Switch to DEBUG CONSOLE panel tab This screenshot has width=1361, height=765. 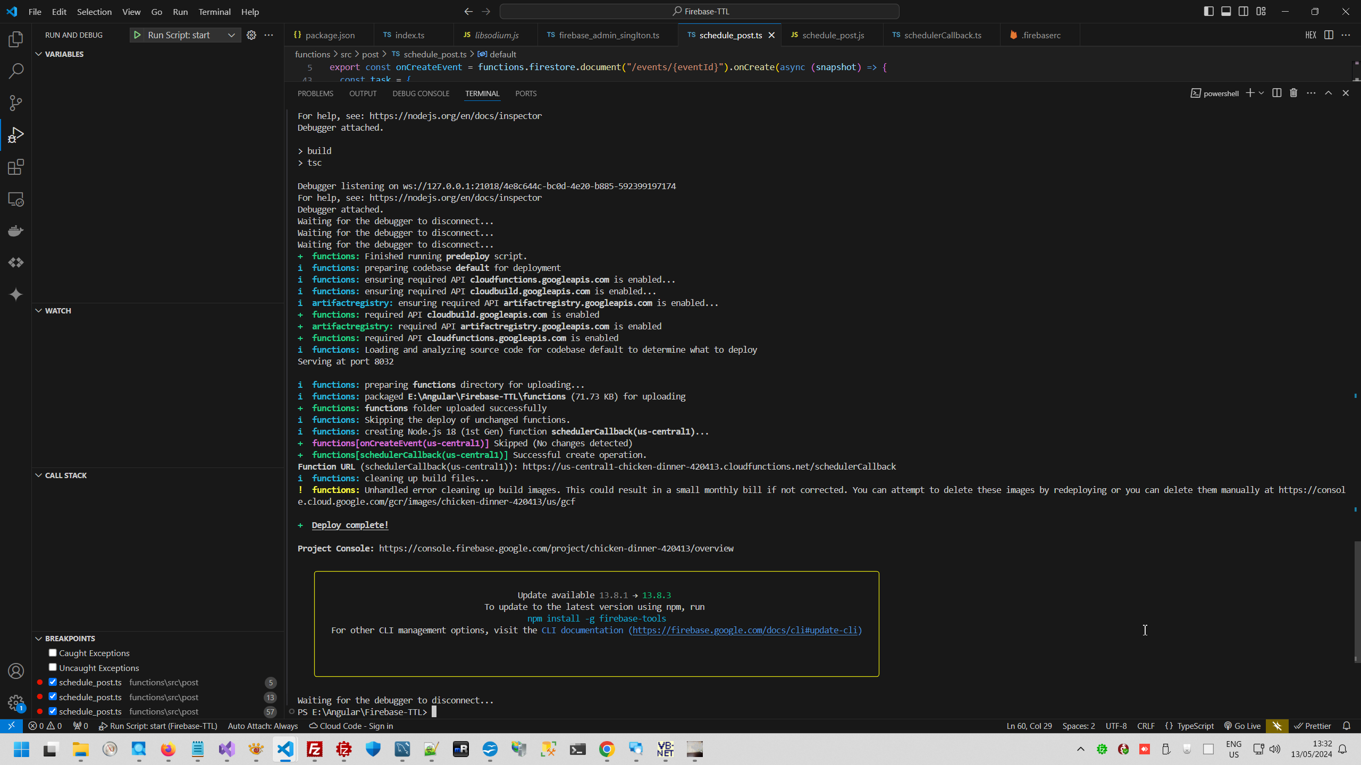pyautogui.click(x=421, y=93)
